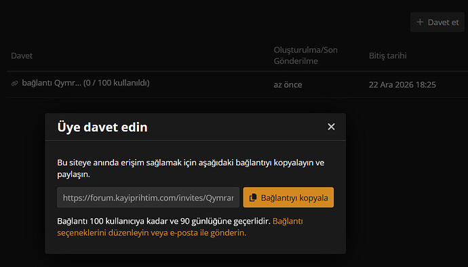Click the Bağlantı 100 kullanıcıya kadar validity text
This screenshot has width=468, height=267.
pyautogui.click(x=163, y=222)
